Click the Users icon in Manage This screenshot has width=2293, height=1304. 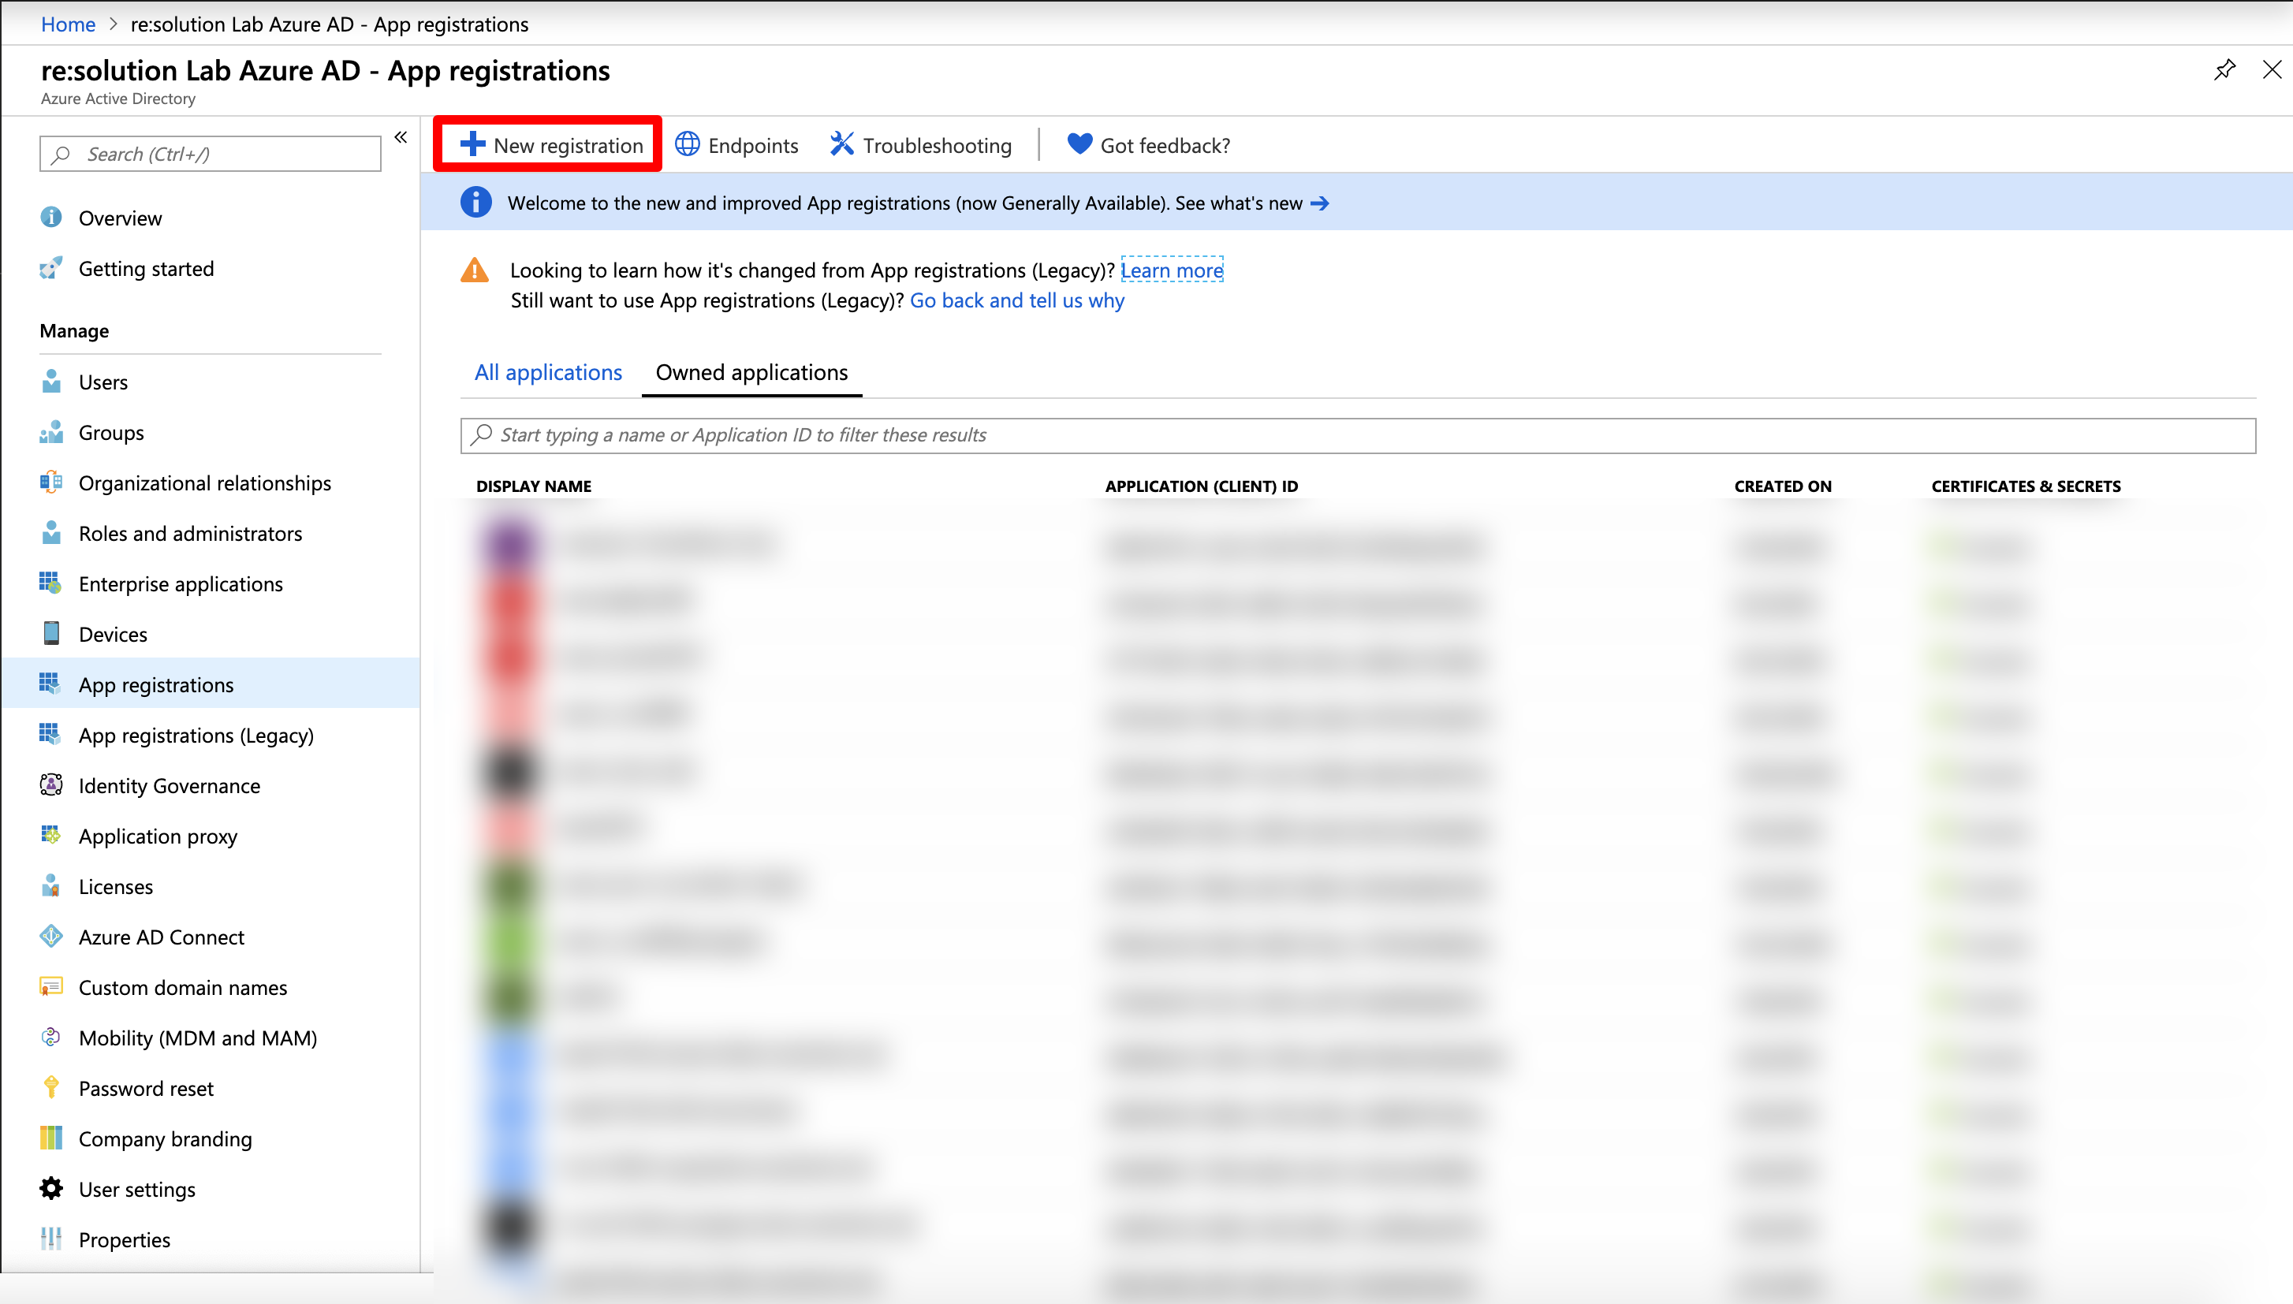(x=51, y=382)
